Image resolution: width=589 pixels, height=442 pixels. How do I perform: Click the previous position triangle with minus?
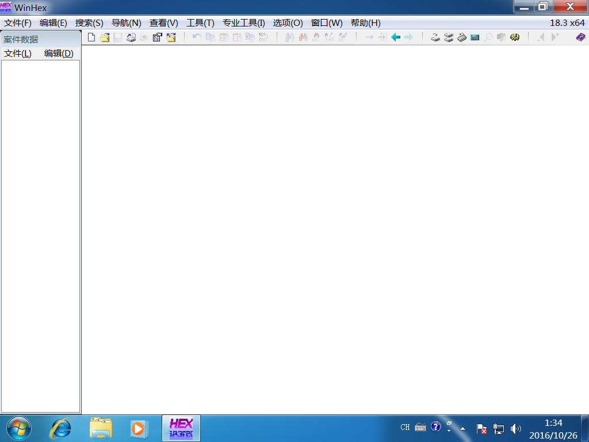[x=541, y=37]
